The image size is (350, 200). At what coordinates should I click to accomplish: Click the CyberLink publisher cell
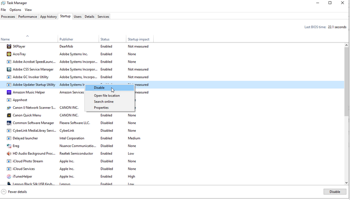click(67, 130)
